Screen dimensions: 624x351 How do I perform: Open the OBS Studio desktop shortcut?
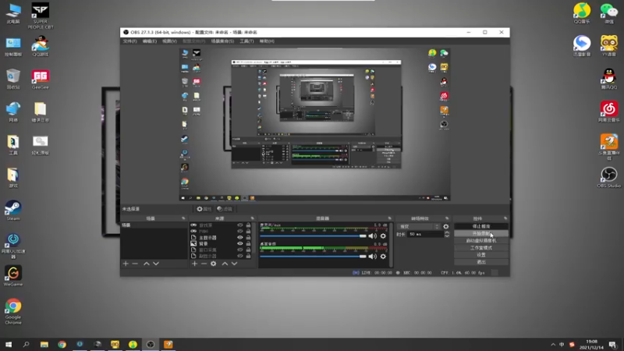(609, 178)
